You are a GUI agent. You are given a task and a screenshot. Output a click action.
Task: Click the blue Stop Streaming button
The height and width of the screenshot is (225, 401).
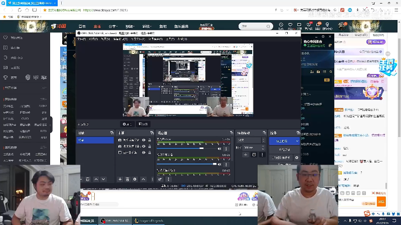282,141
